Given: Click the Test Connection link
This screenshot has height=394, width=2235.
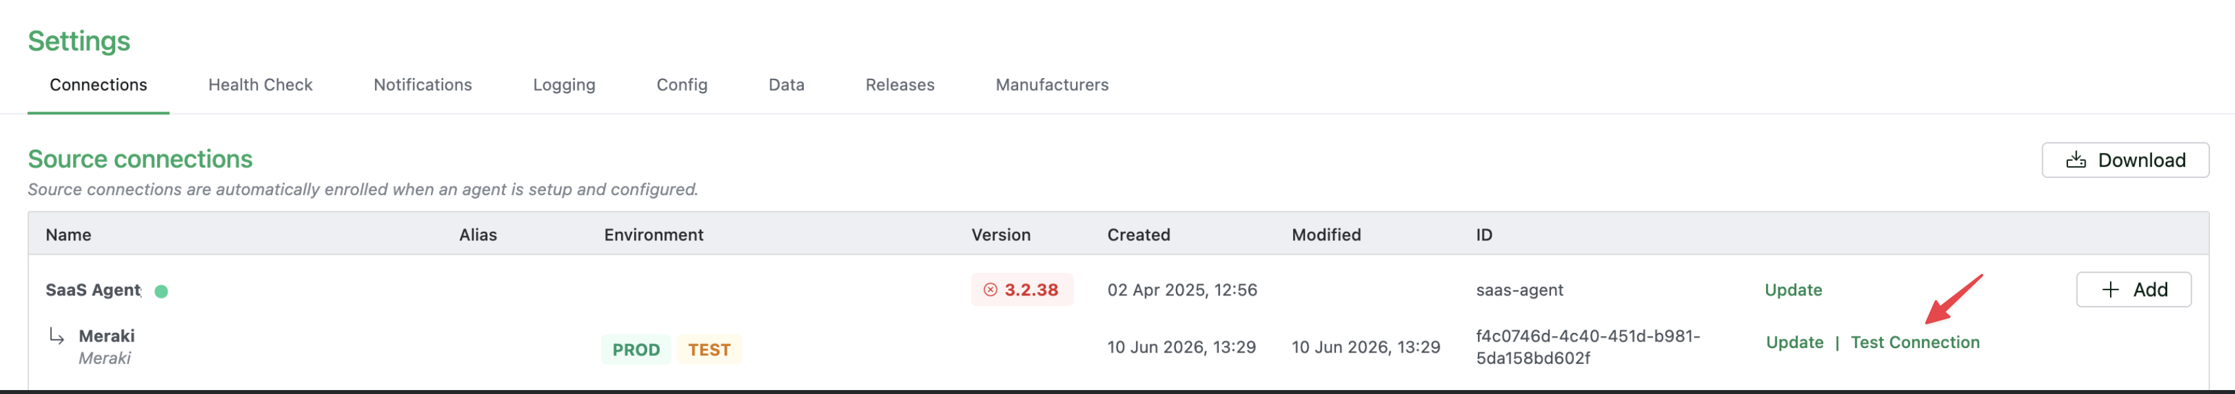Looking at the screenshot, I should tap(1915, 342).
